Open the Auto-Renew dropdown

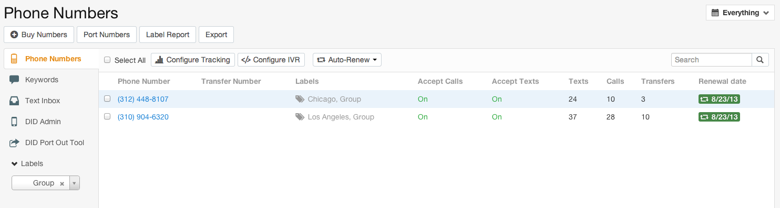click(x=347, y=60)
